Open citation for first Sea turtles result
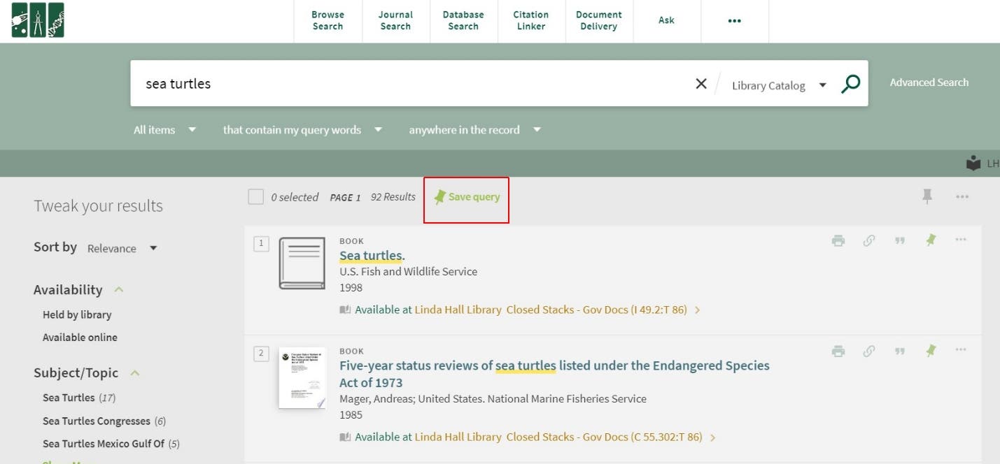 (899, 241)
